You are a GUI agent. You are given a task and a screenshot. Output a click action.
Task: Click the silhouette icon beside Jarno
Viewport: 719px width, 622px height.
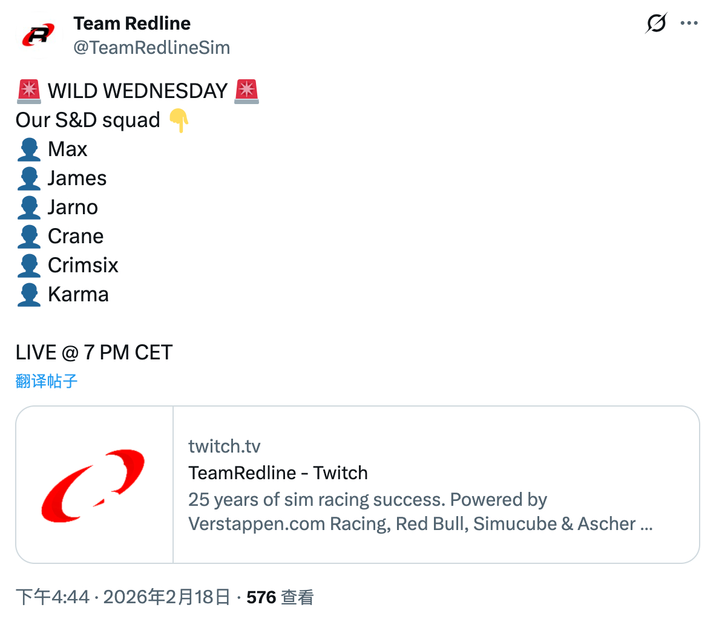click(29, 208)
